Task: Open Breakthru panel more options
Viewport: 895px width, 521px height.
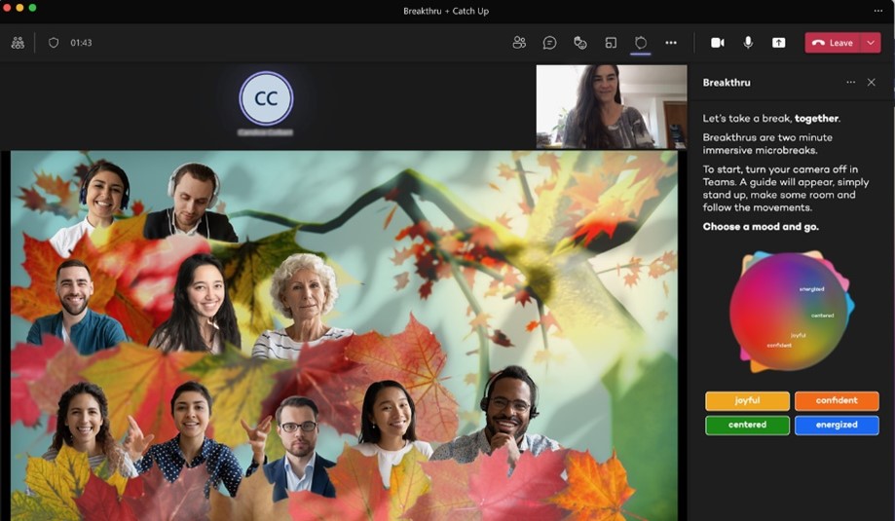Action: (x=850, y=83)
